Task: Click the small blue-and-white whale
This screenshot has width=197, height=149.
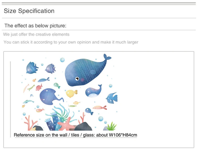Action: [94, 91]
